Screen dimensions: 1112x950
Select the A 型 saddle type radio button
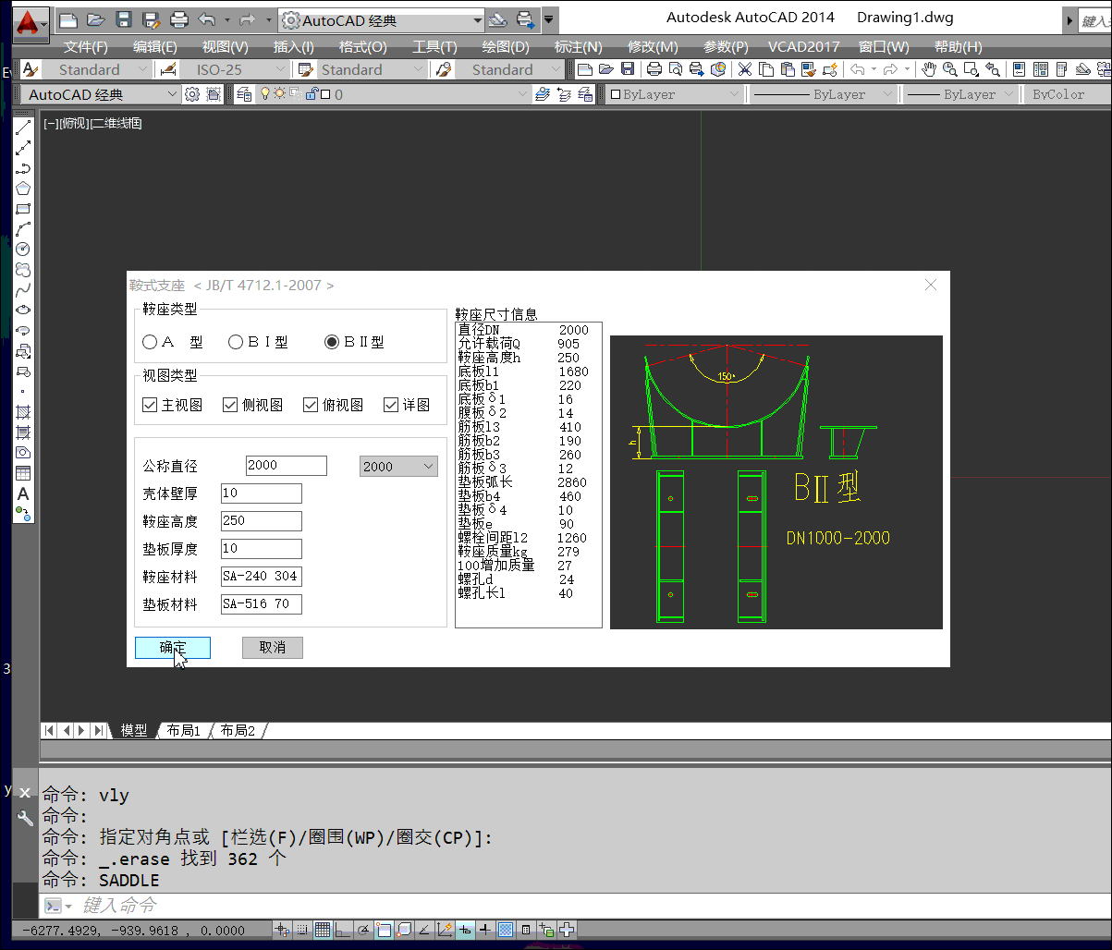point(150,342)
